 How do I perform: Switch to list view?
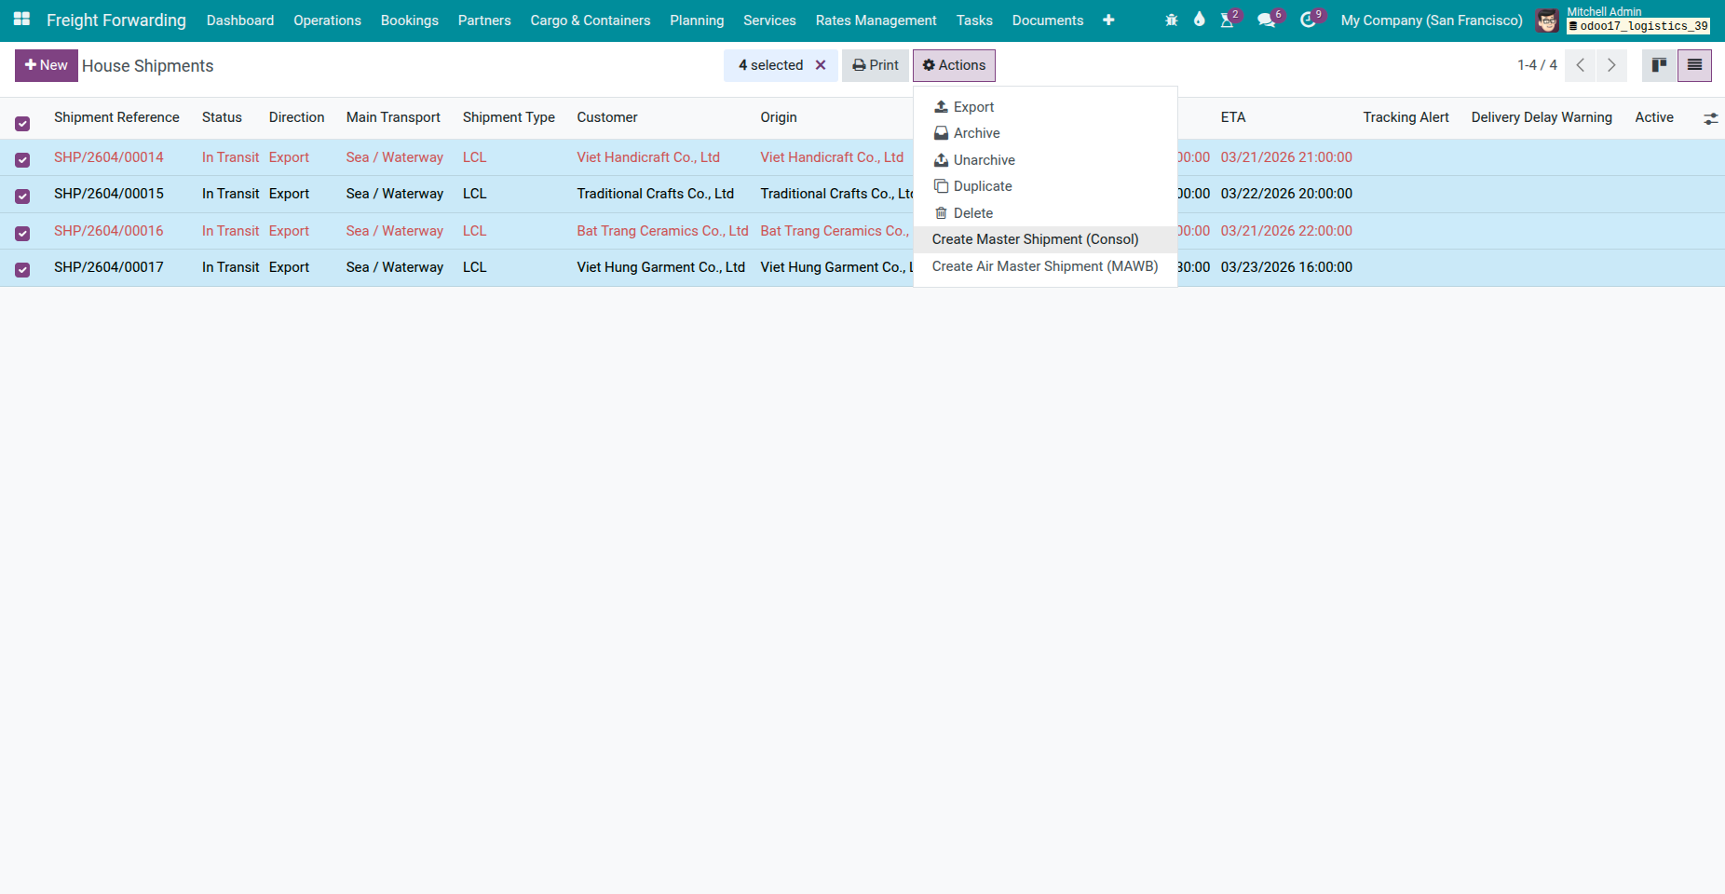click(1694, 65)
